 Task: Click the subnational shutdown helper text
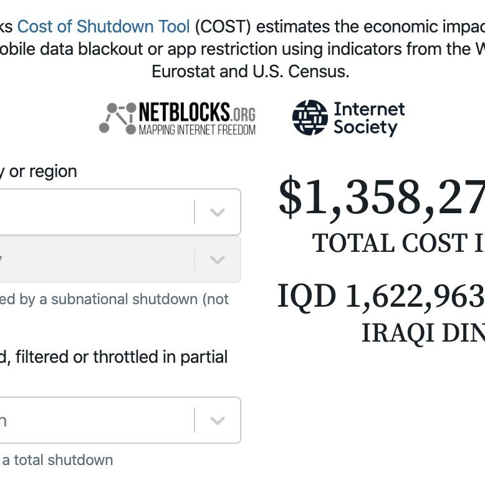114,299
